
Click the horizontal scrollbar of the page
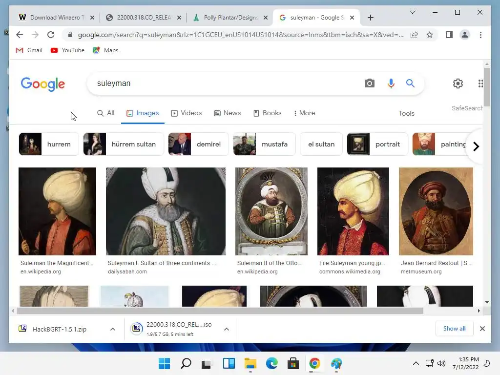[220, 311]
